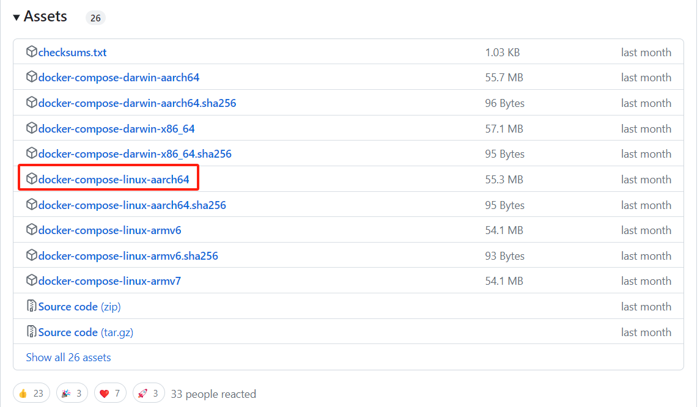Click package icon for docker-compose-darwin-aarch64 (55.7 MB)

point(31,77)
